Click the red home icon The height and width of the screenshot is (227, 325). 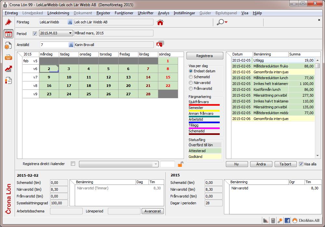[160, 22]
